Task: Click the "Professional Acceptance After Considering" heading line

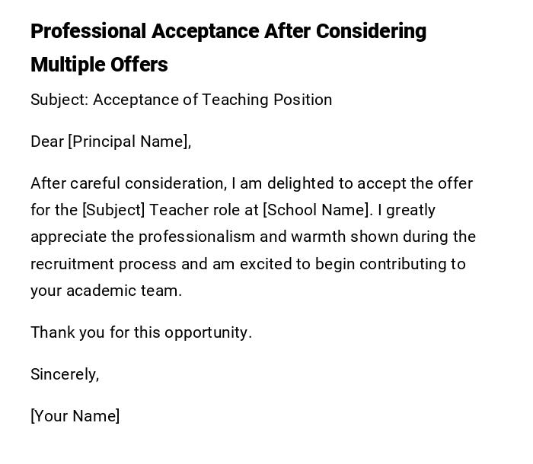Action: pos(228,32)
